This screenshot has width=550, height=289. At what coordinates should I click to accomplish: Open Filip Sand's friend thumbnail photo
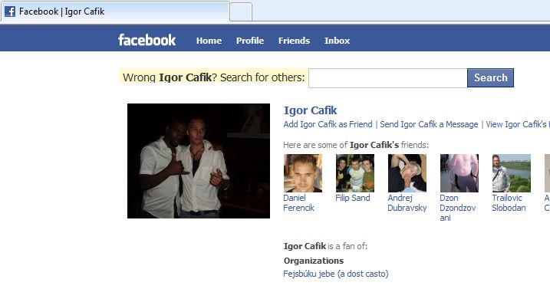[355, 173]
